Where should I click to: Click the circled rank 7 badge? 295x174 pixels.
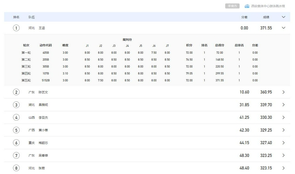16,155
